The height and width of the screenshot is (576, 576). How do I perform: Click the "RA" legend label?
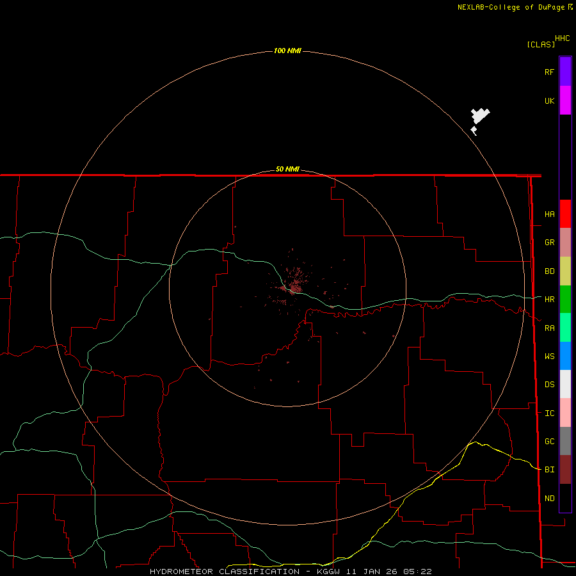[550, 328]
